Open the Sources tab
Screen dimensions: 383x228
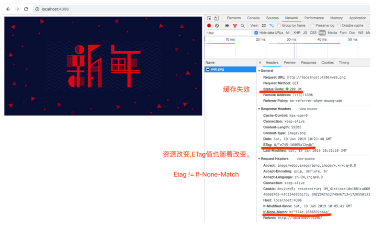tap(272, 18)
